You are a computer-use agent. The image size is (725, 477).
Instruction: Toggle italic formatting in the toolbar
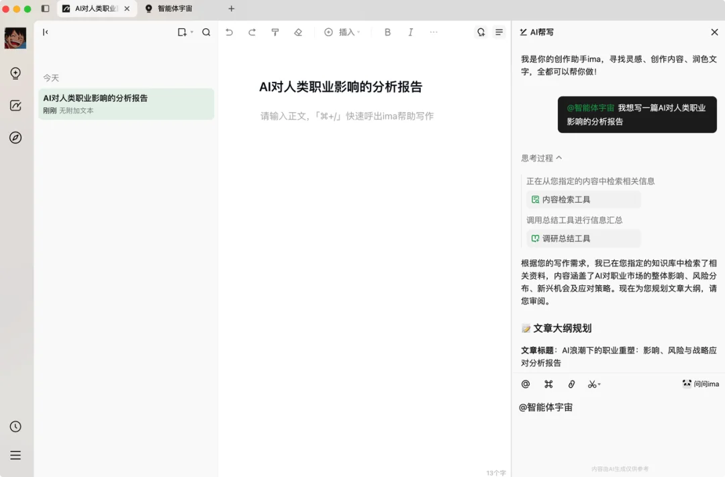click(x=410, y=32)
